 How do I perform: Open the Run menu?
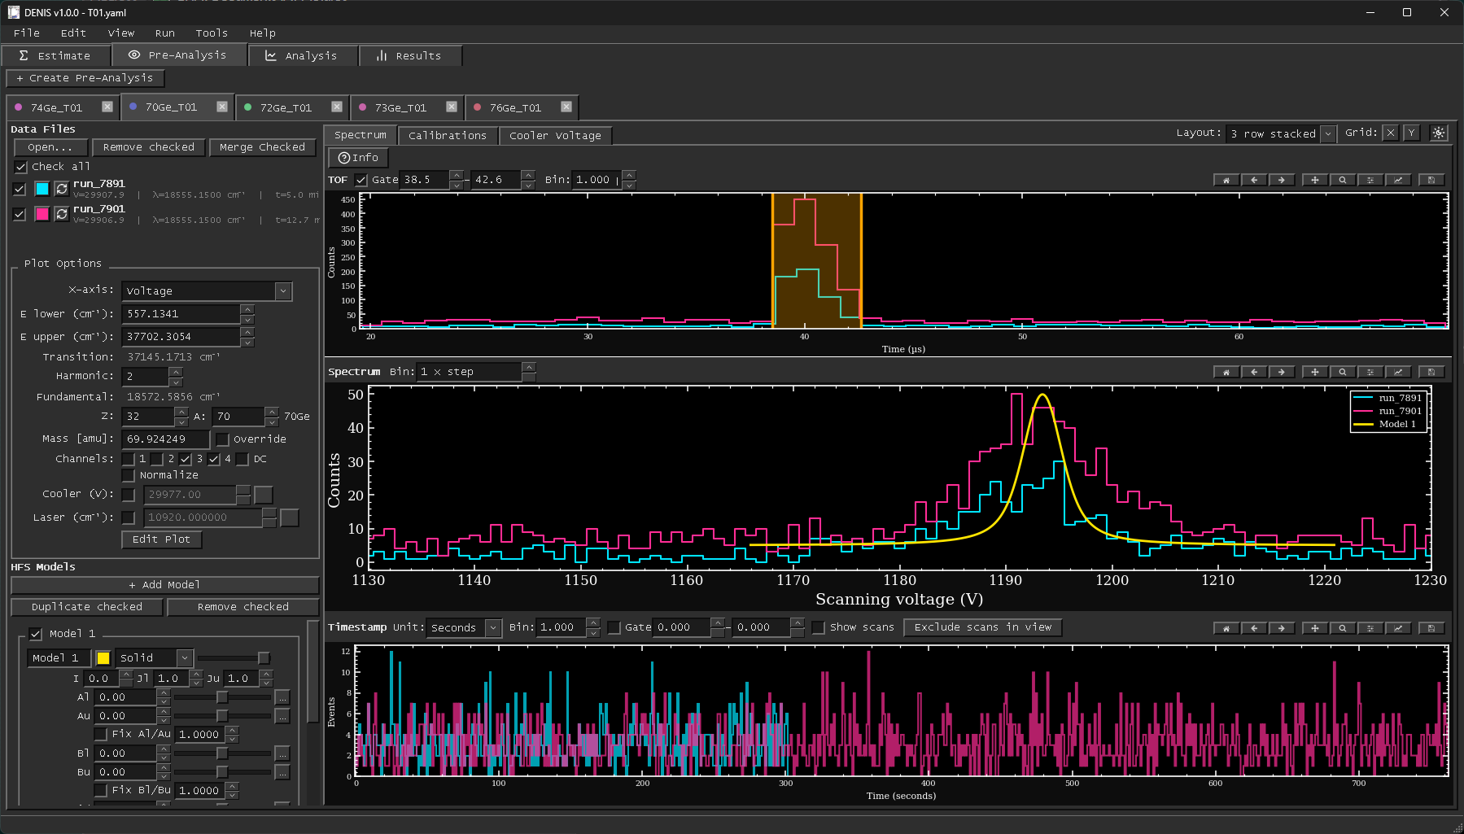click(165, 33)
